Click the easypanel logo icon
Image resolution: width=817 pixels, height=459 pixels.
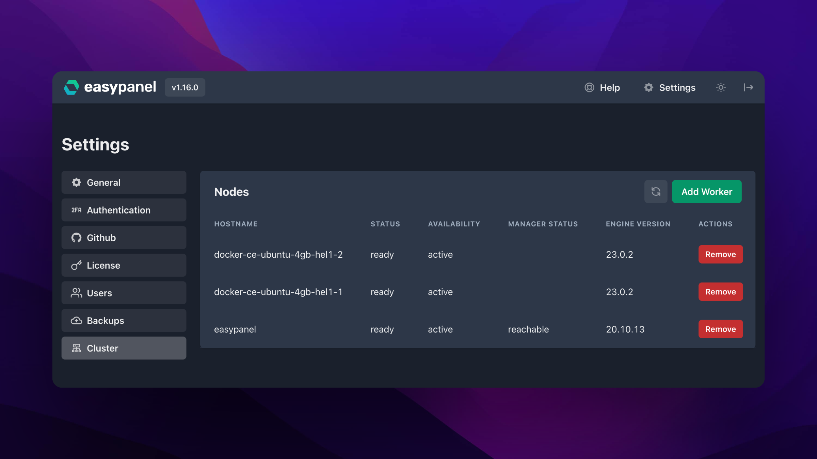pos(71,87)
